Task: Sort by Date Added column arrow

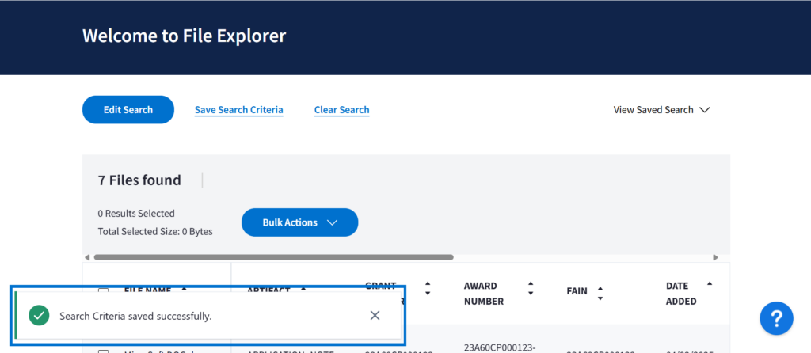Action: pyautogui.click(x=709, y=283)
